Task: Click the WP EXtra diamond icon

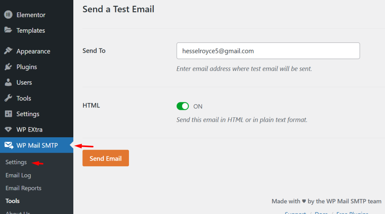Action: [8, 129]
